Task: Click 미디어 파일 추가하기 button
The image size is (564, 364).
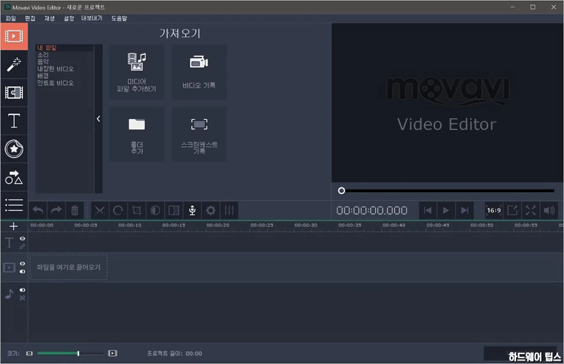Action: (x=137, y=72)
